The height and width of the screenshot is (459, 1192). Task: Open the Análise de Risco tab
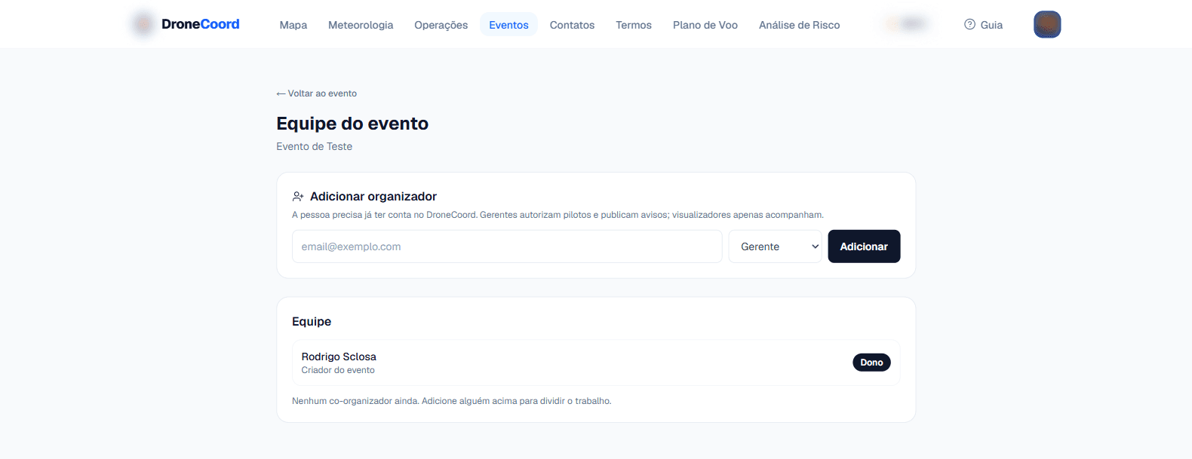pyautogui.click(x=799, y=25)
